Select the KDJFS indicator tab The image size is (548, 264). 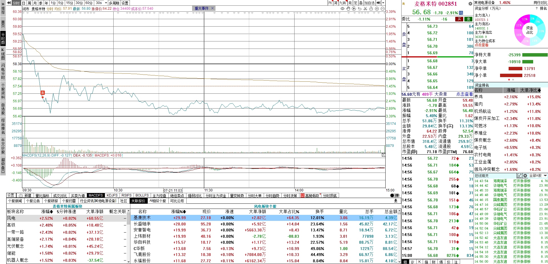112,195
